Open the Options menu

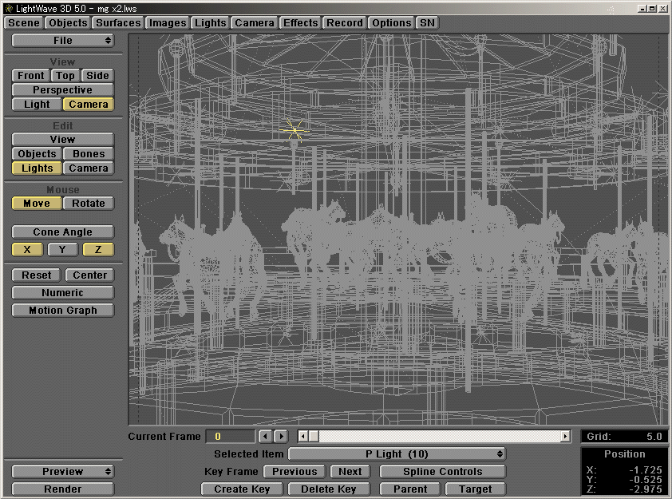tap(391, 22)
